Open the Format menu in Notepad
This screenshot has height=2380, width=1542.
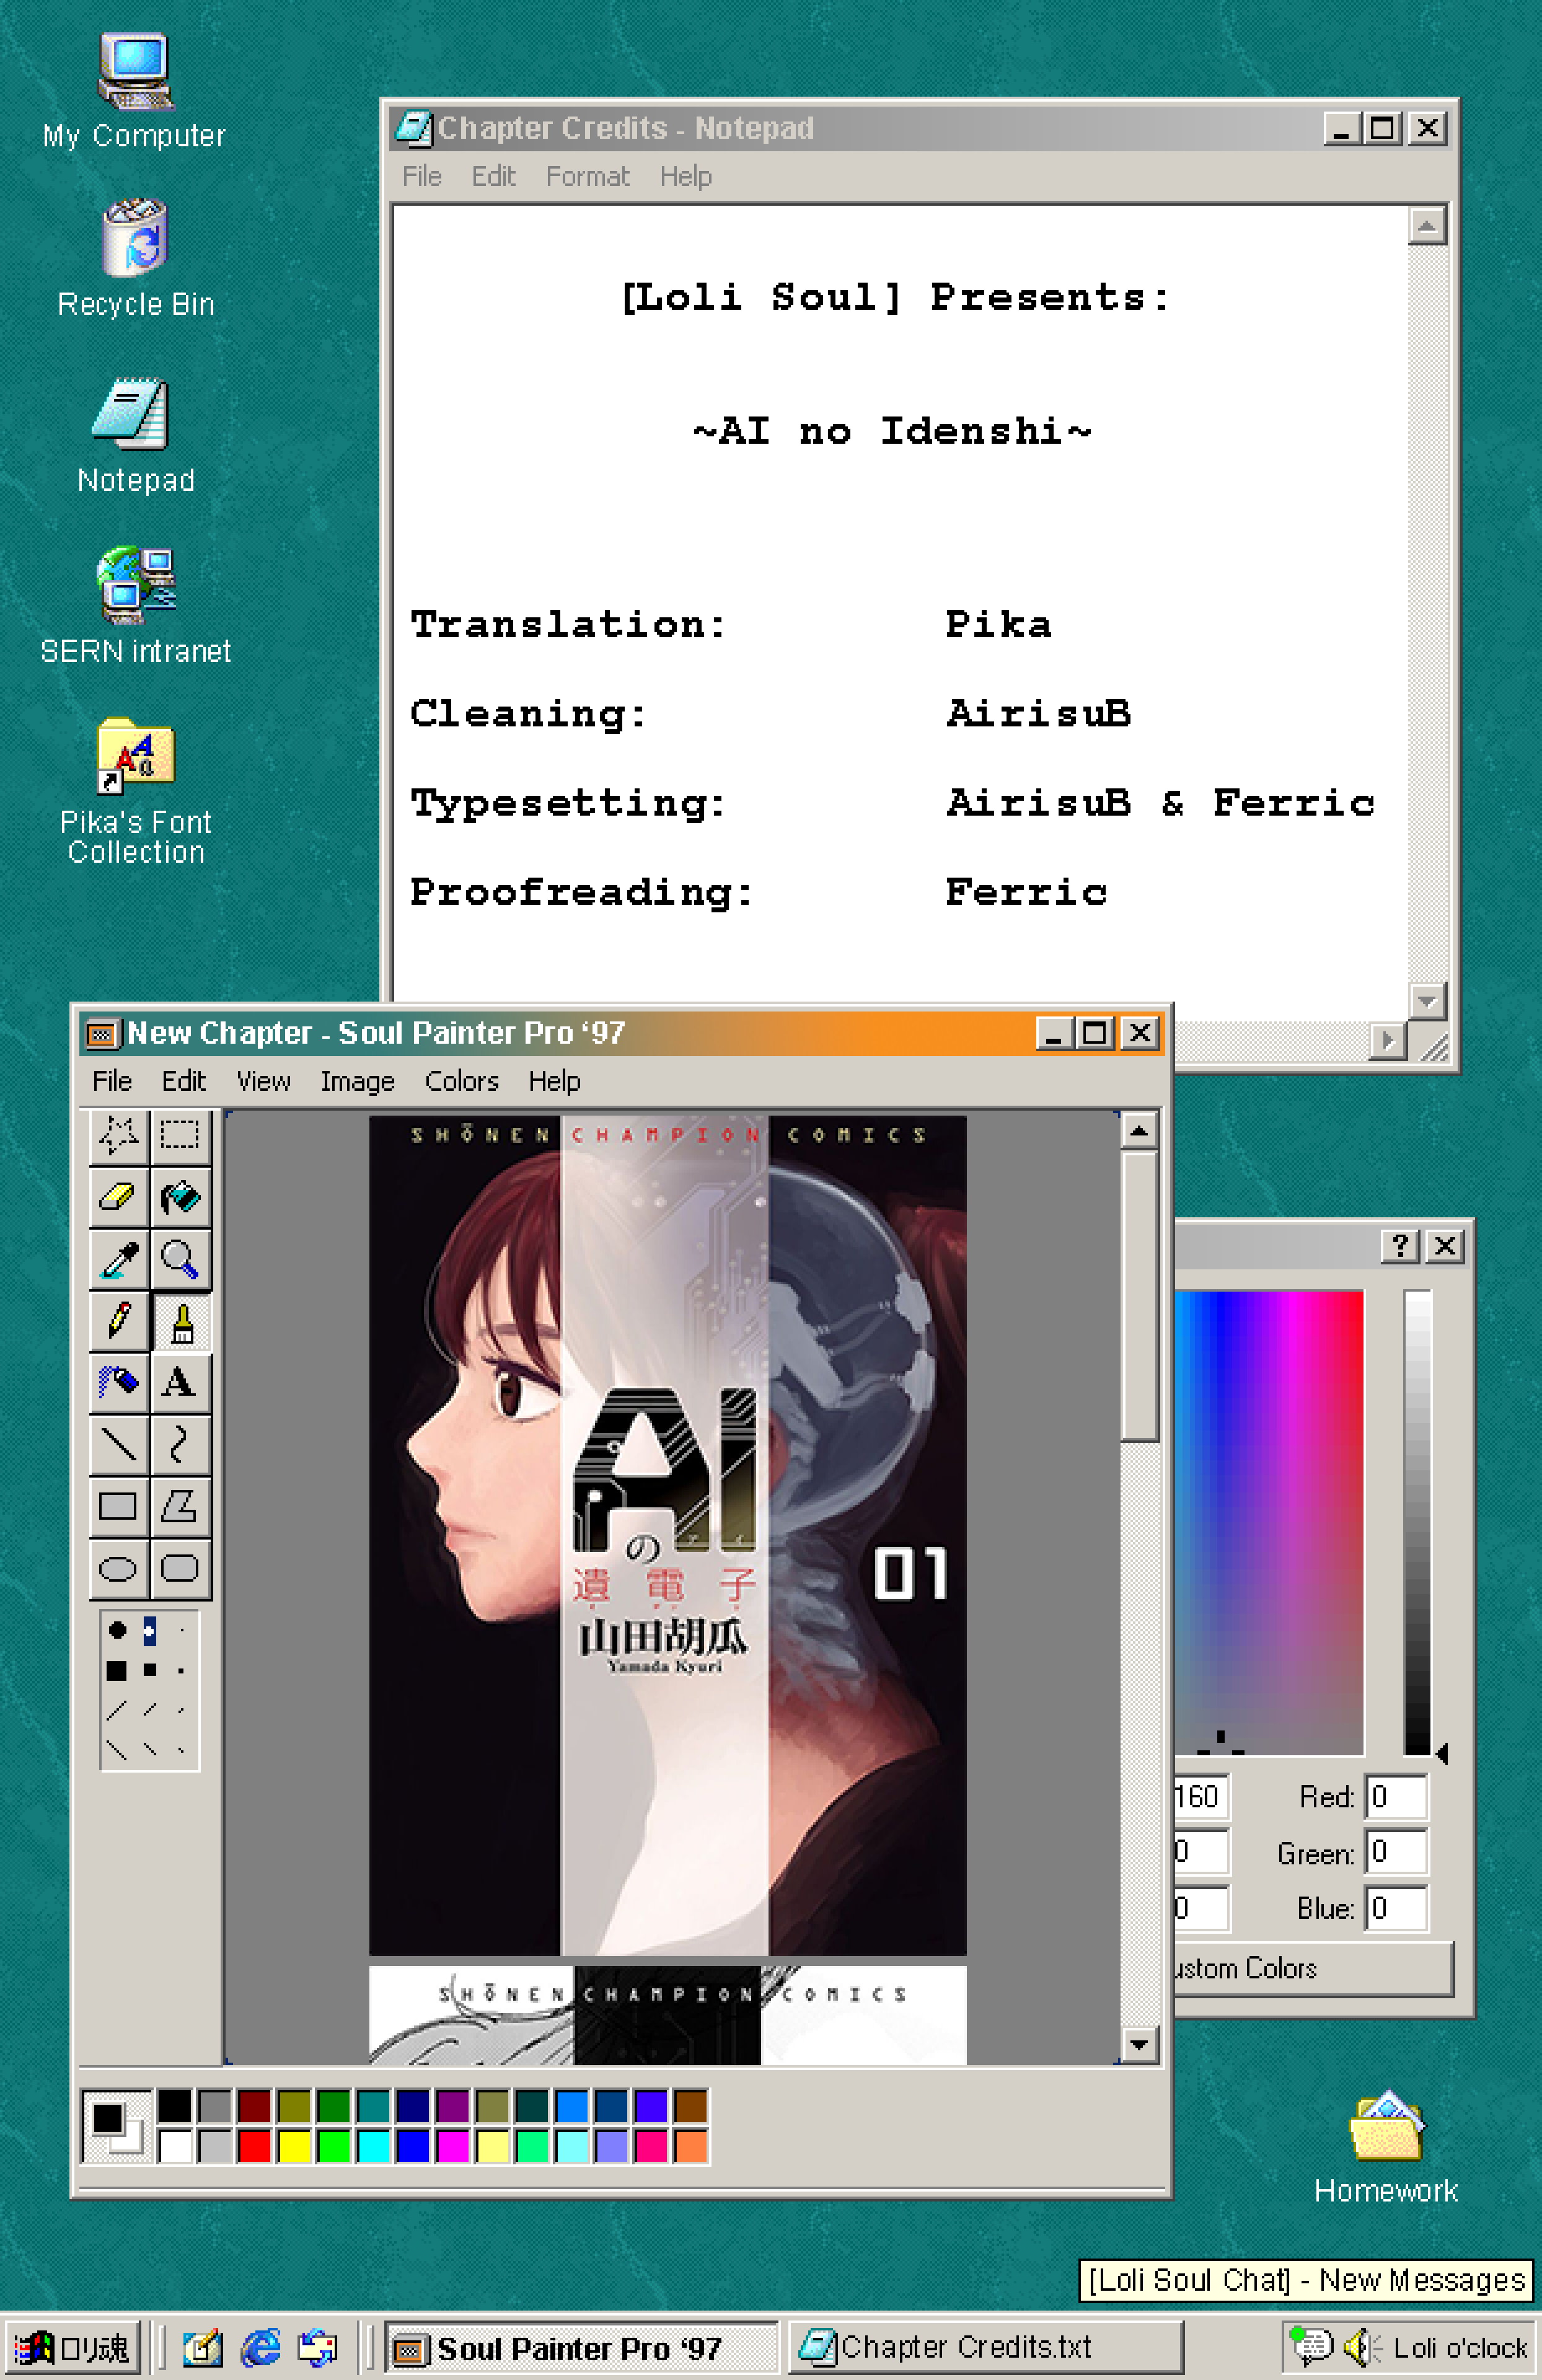(x=587, y=176)
